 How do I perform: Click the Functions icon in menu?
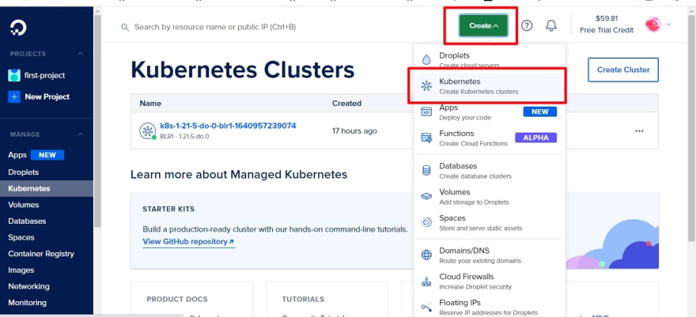click(426, 138)
